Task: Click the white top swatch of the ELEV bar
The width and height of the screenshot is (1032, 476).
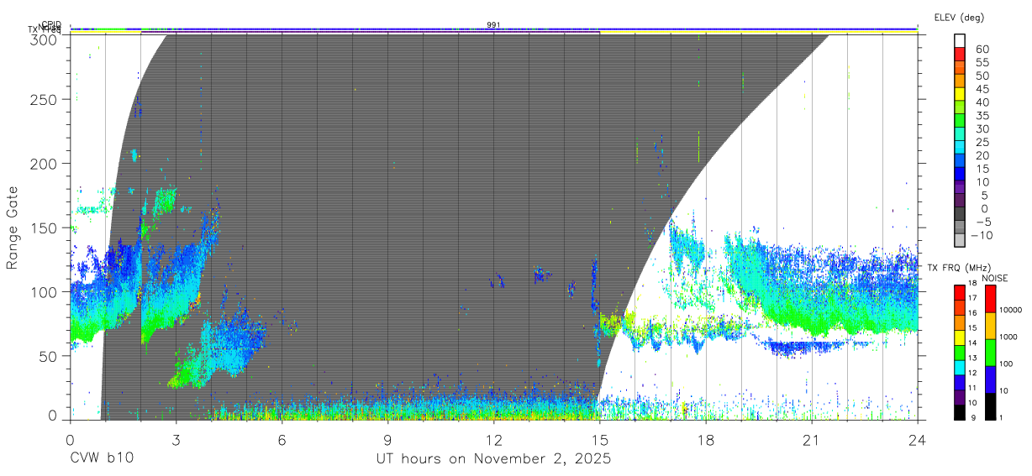Action: click(x=961, y=40)
